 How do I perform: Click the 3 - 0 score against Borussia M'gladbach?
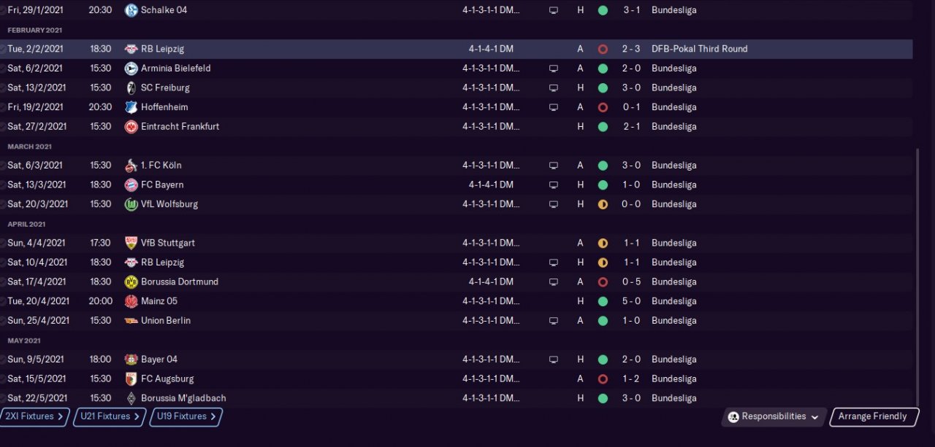(x=631, y=398)
